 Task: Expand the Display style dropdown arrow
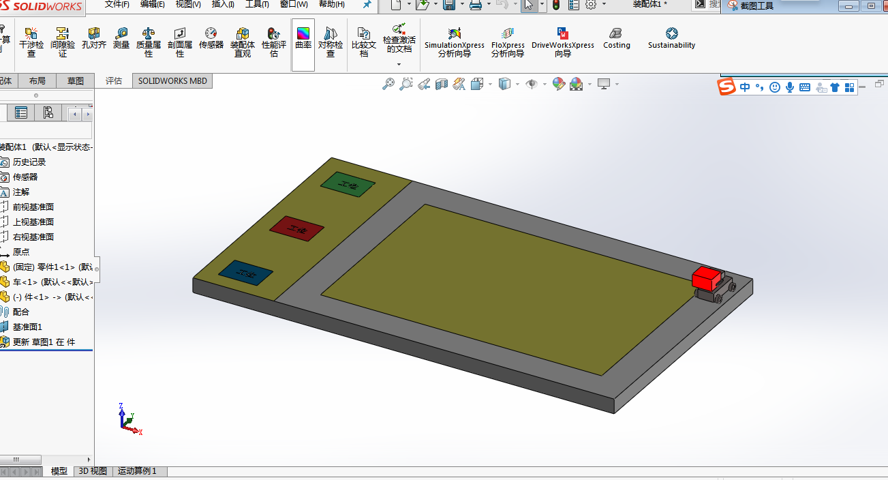coord(517,85)
